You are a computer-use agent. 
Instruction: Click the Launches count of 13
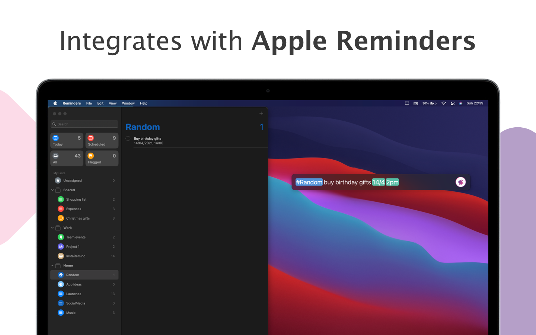(x=113, y=294)
